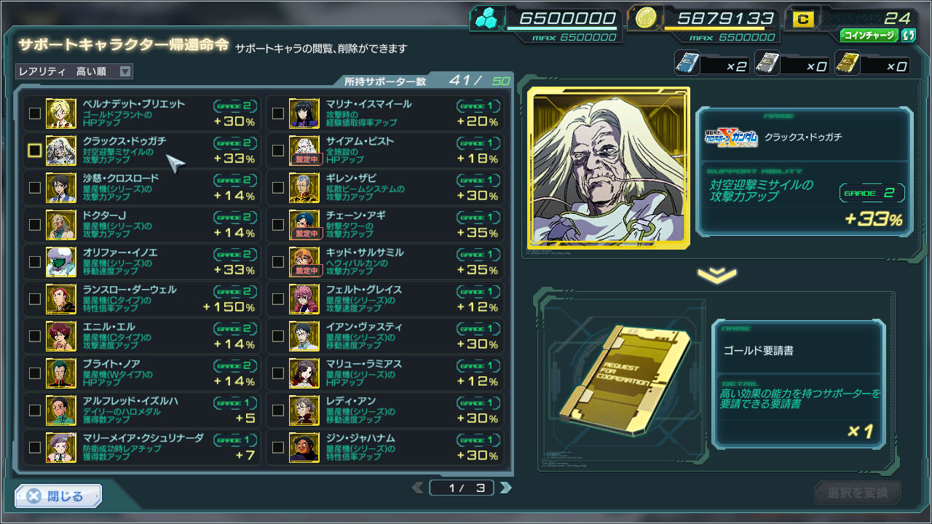Select the blue request ticket icon
Viewport: 932px width, 524px height.
[x=687, y=63]
